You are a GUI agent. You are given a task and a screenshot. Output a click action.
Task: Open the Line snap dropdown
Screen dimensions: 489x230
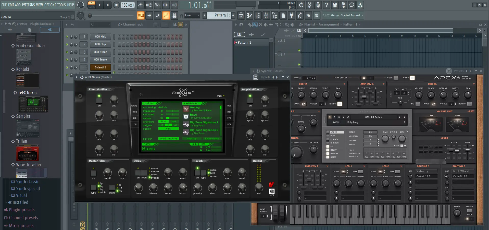[192, 16]
